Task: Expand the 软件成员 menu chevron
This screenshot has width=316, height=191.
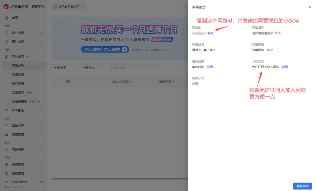Action: 42,33
